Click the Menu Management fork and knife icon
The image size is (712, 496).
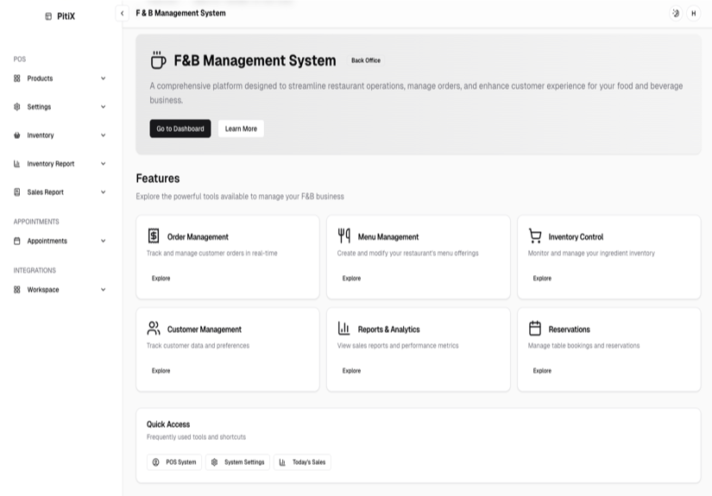tap(344, 236)
